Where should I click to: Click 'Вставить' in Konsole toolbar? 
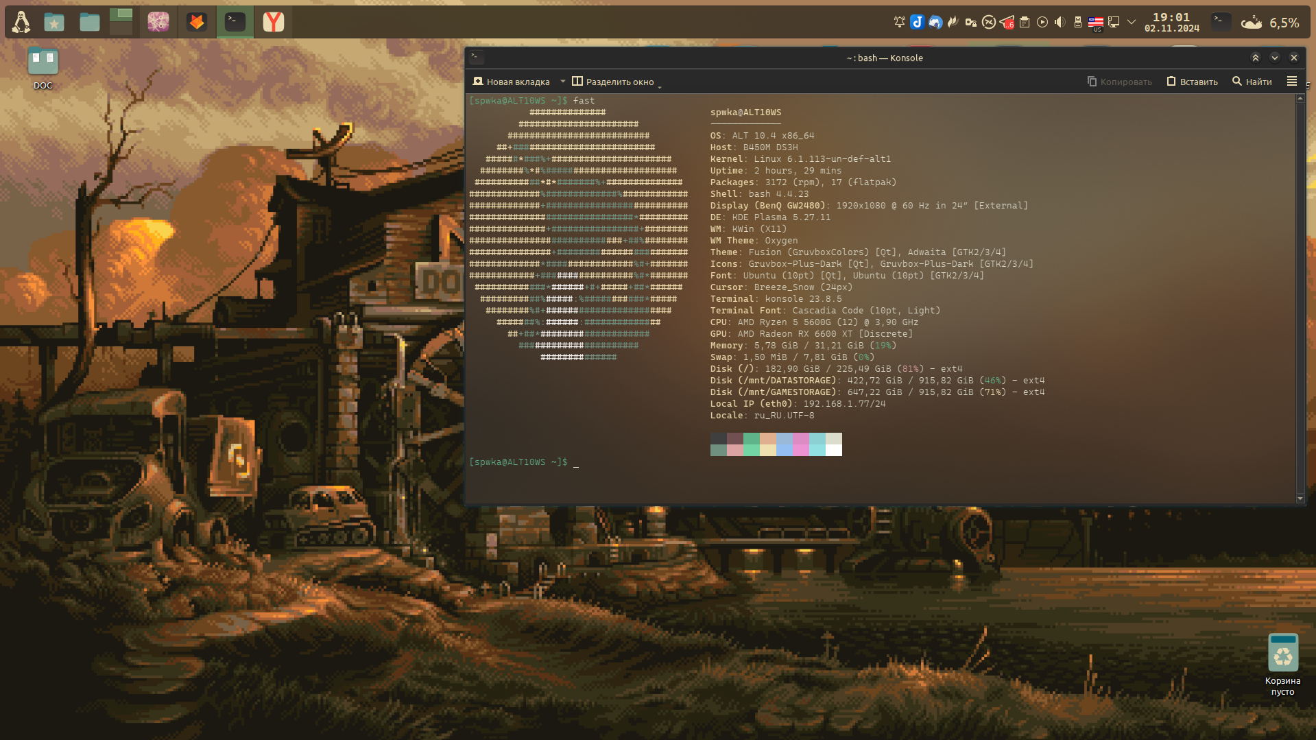[1193, 82]
